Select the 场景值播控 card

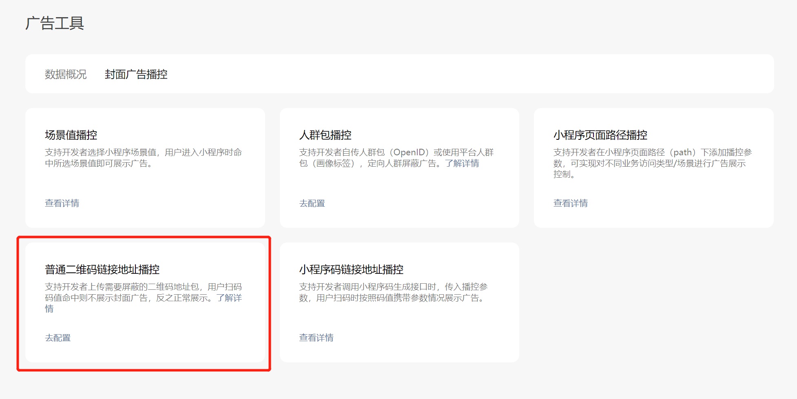145,167
